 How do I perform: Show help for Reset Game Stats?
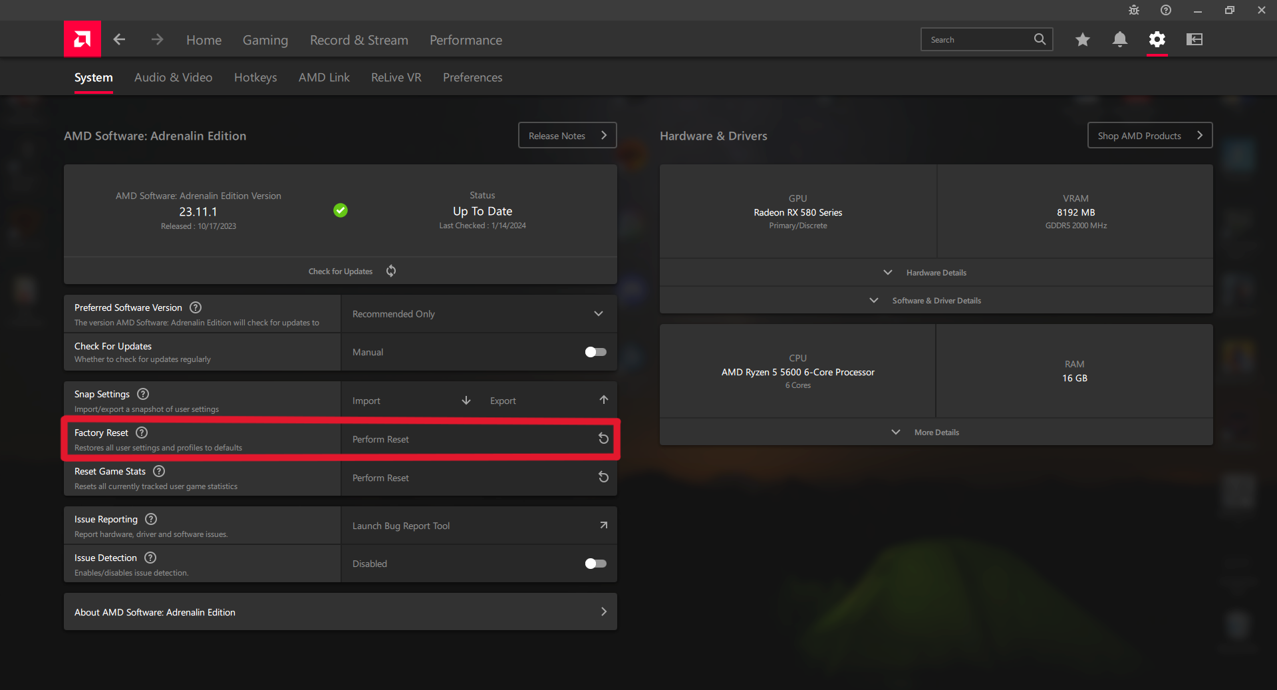(159, 471)
